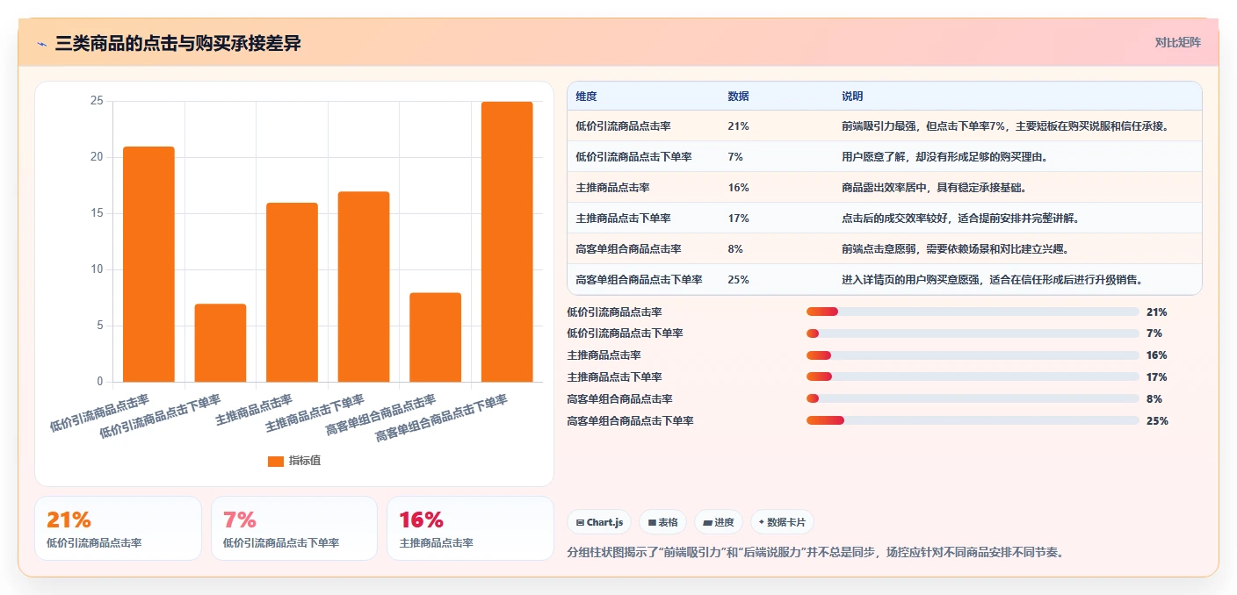
Task: Click the 数据卡片 chip
Action: coord(782,522)
